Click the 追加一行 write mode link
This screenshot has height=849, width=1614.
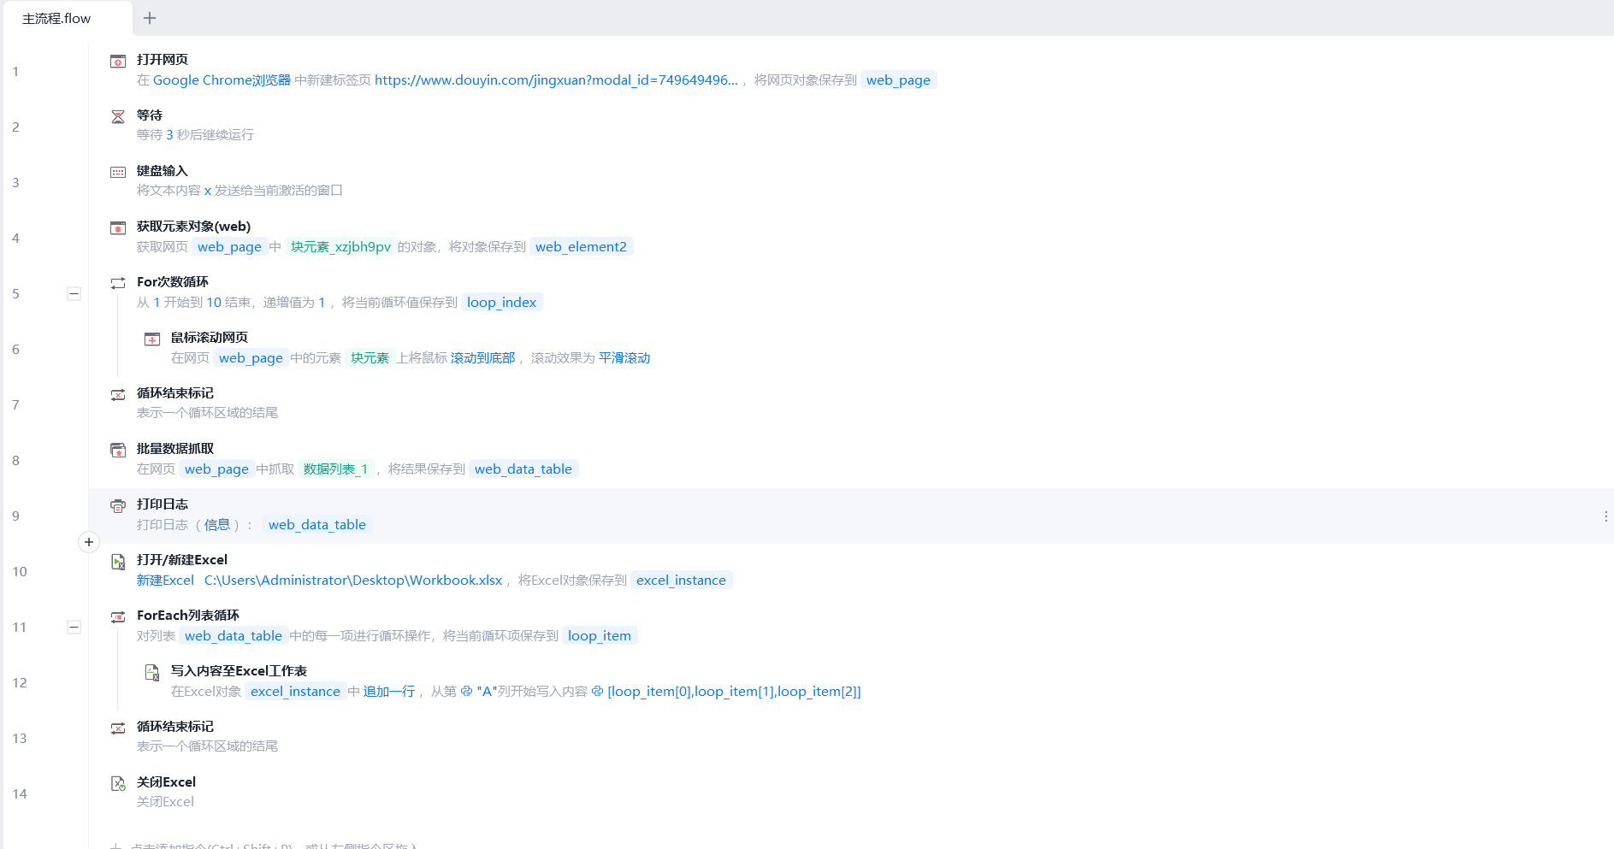tap(389, 692)
